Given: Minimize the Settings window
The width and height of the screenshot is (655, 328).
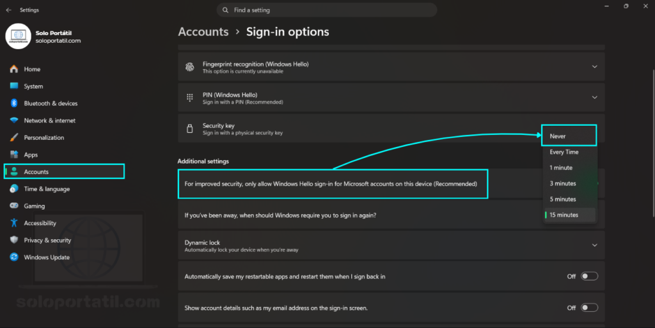Looking at the screenshot, I should pos(606,6).
